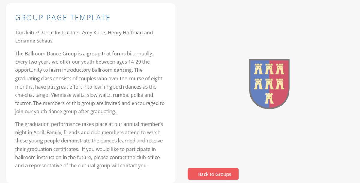Image resolution: width=360 pixels, height=183 pixels.
Task: Click the middle-row left castle icon
Action: (258, 84)
